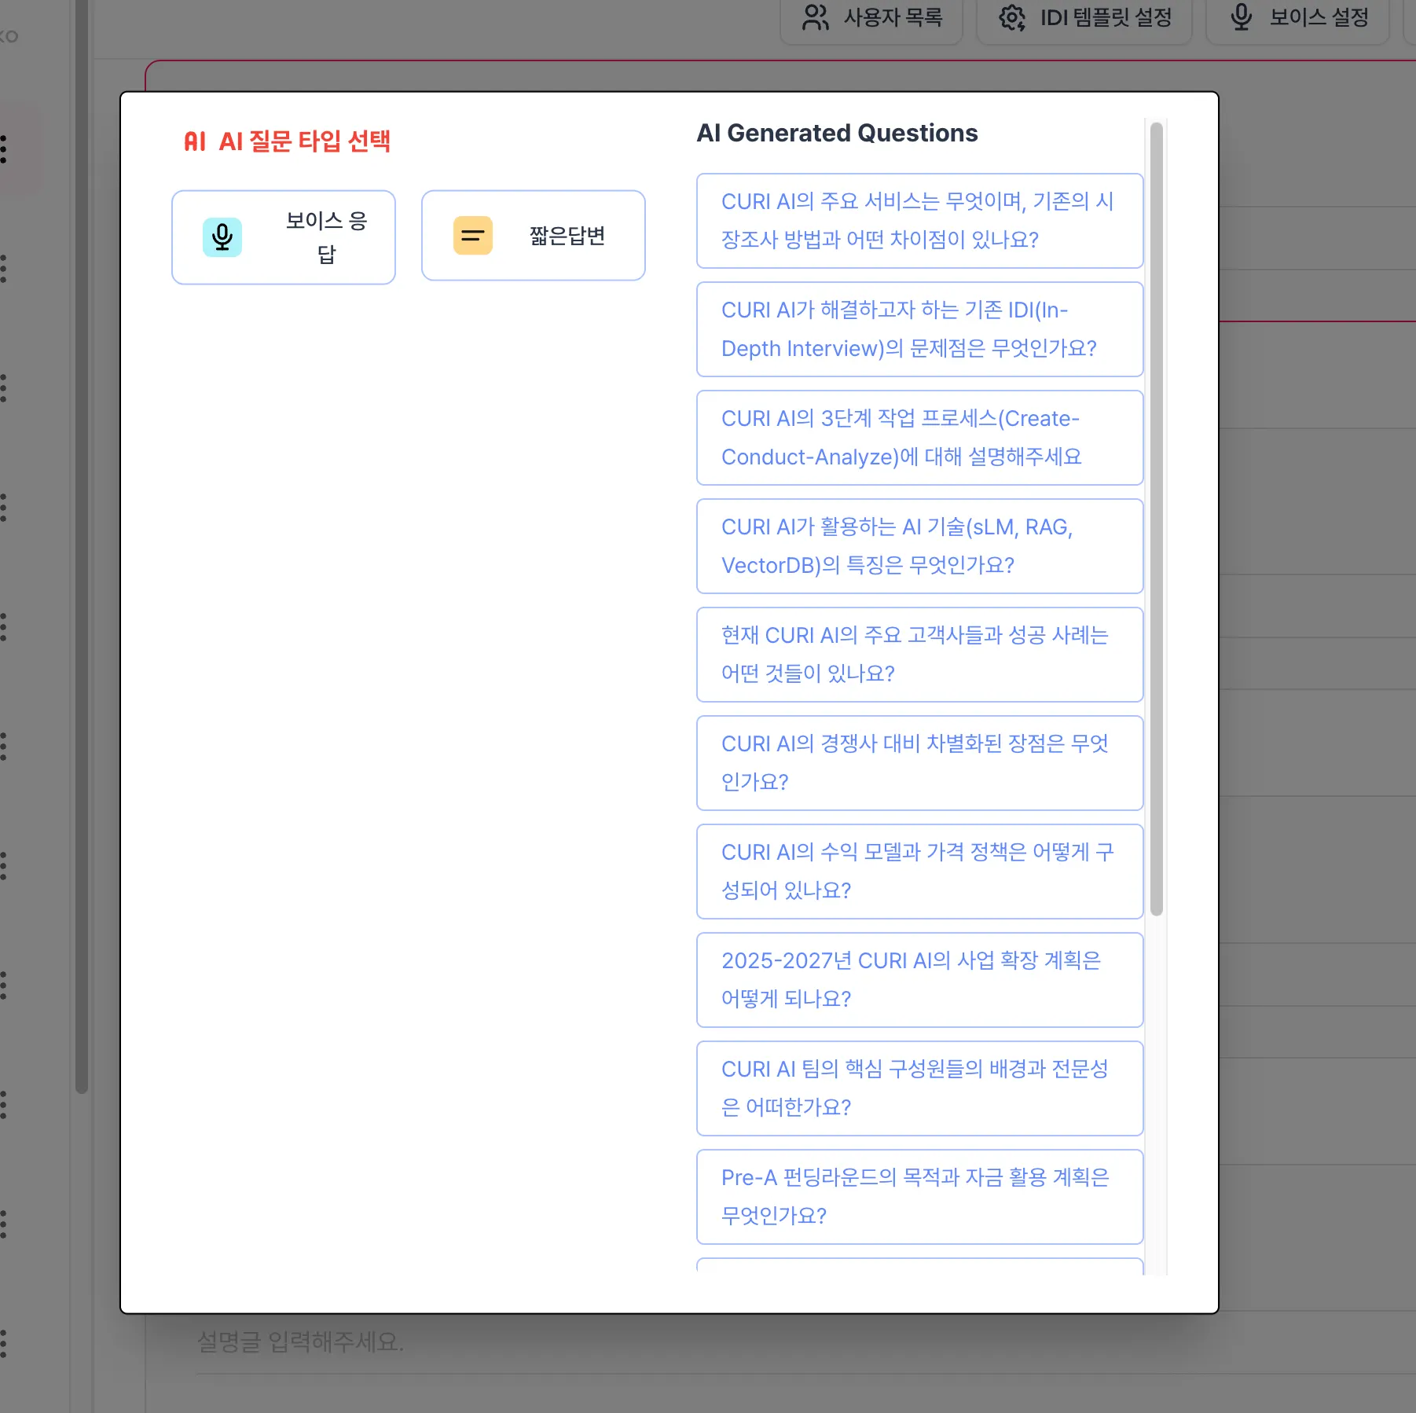The width and height of the screenshot is (1416, 1413).
Task: Choose question about 3단계 작업 프로세스
Action: (919, 438)
